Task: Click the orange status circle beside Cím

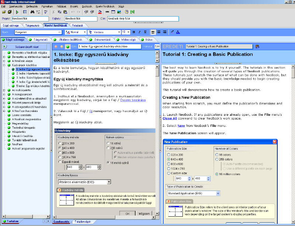Action: (62, 47)
